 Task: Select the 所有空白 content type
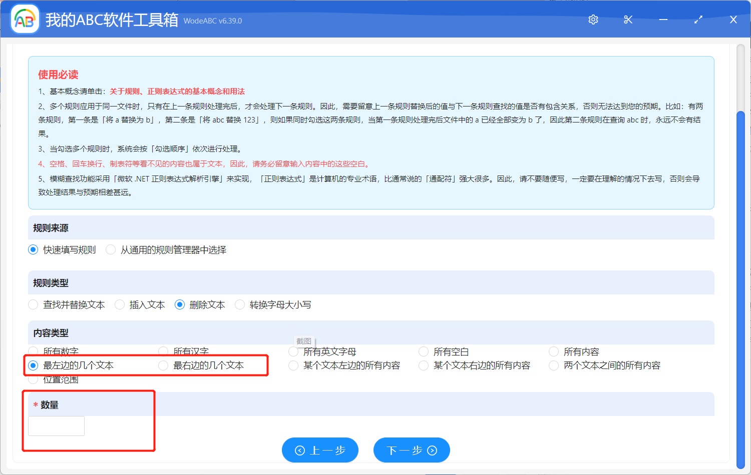click(424, 351)
